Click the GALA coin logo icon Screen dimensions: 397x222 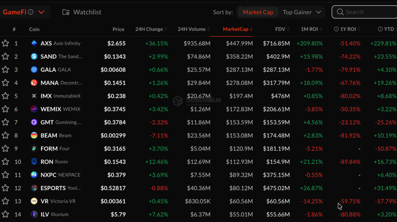[x=34, y=70]
